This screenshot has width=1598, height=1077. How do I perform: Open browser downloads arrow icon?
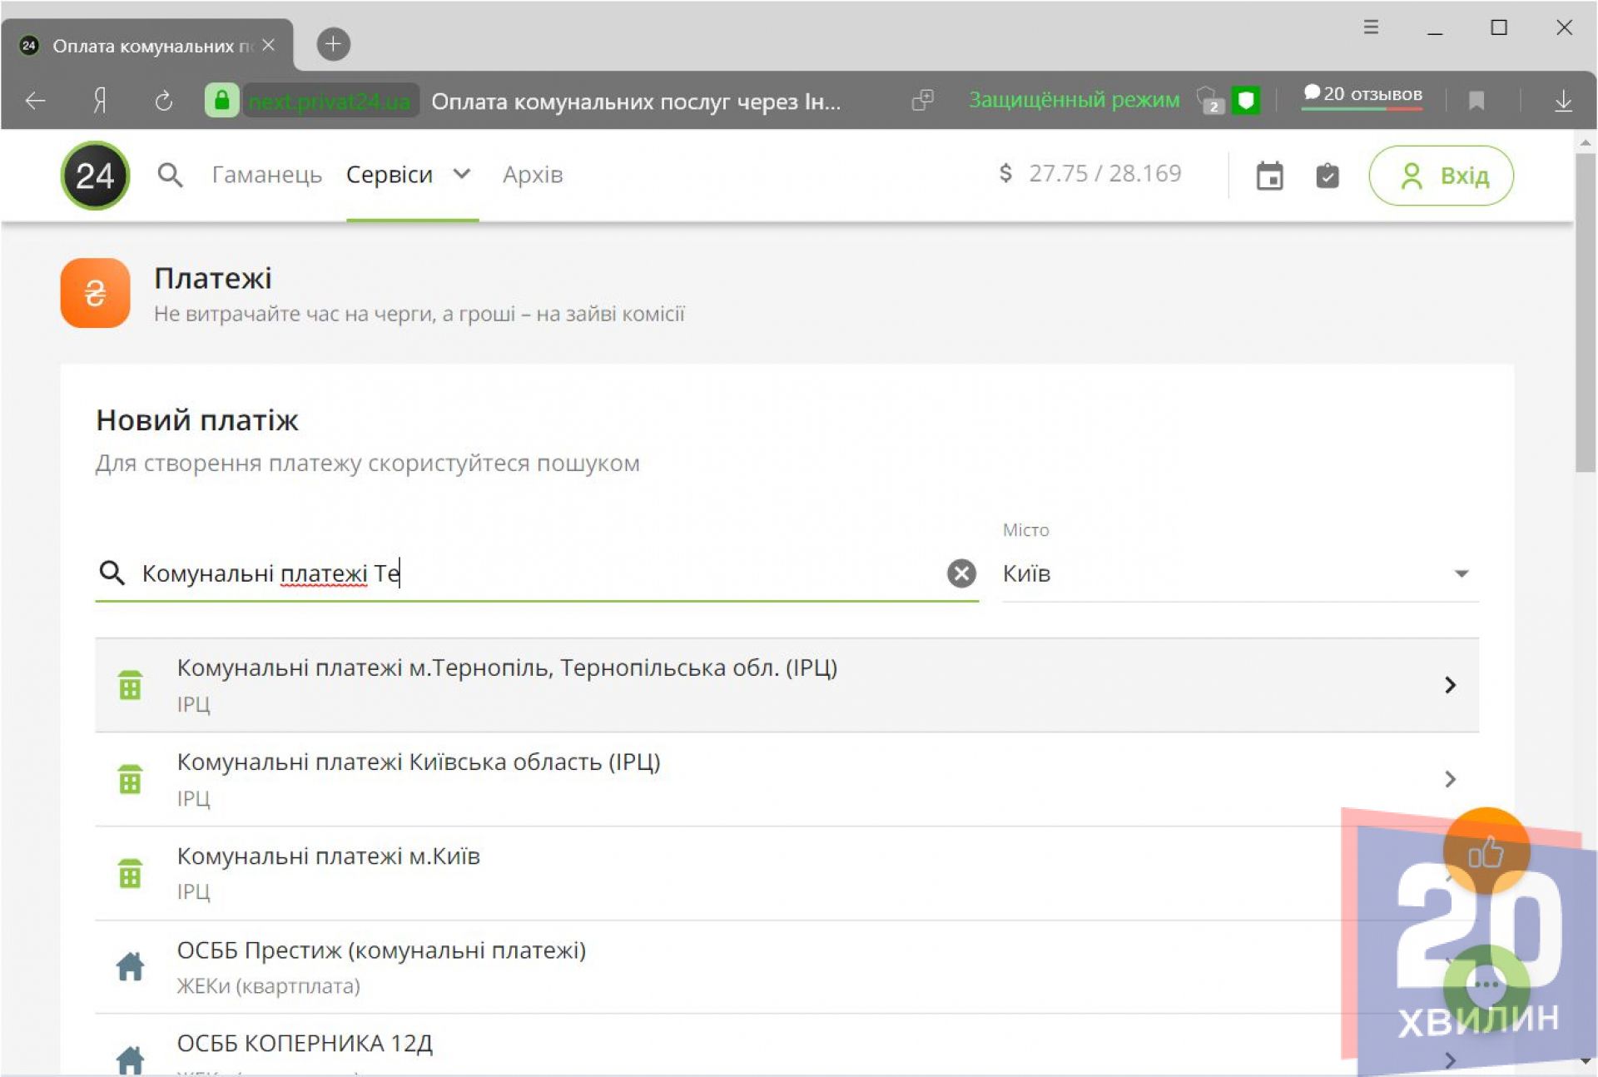coord(1563,101)
